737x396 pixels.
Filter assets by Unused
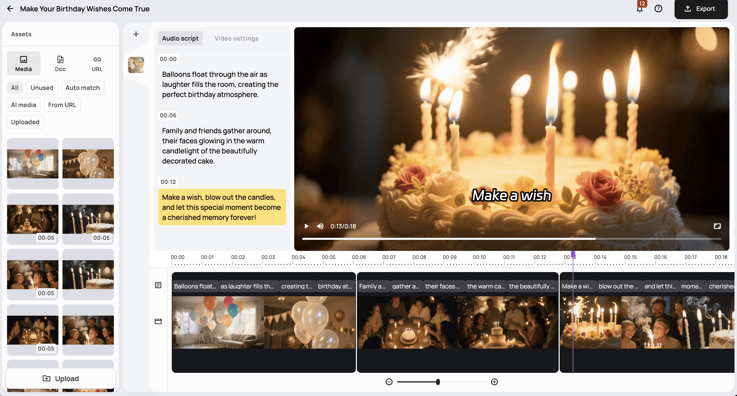[42, 88]
